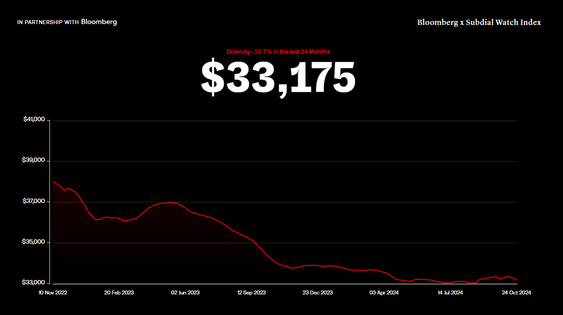Image resolution: width=563 pixels, height=315 pixels.
Task: Click 'Down by -12.7% in the last 24 Months'
Action: coord(278,52)
